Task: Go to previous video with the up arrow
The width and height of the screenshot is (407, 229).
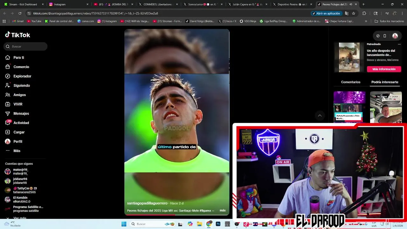Action: pyautogui.click(x=320, y=115)
